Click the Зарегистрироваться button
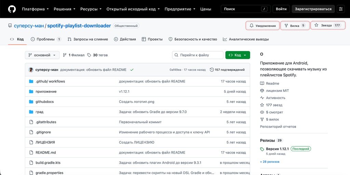 313,9
